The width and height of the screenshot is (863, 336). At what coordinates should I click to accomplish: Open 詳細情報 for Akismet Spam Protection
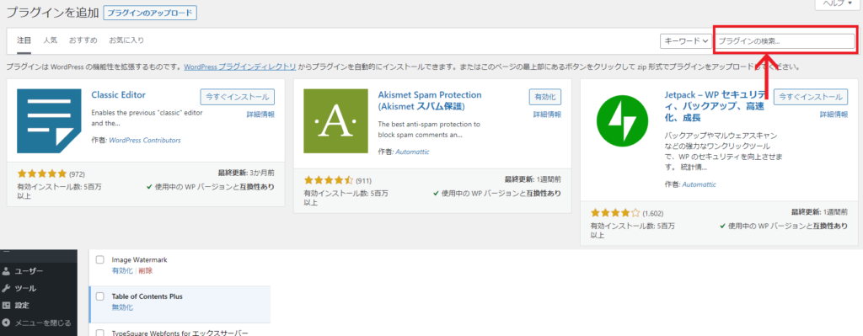pyautogui.click(x=547, y=115)
